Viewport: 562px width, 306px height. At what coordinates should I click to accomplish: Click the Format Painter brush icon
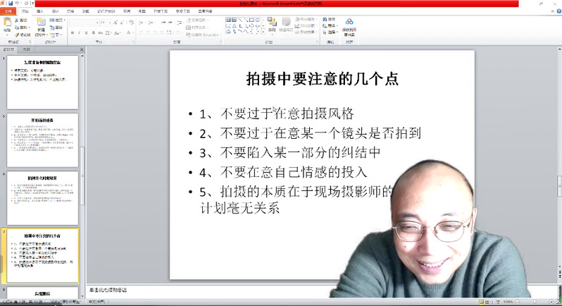point(19,34)
